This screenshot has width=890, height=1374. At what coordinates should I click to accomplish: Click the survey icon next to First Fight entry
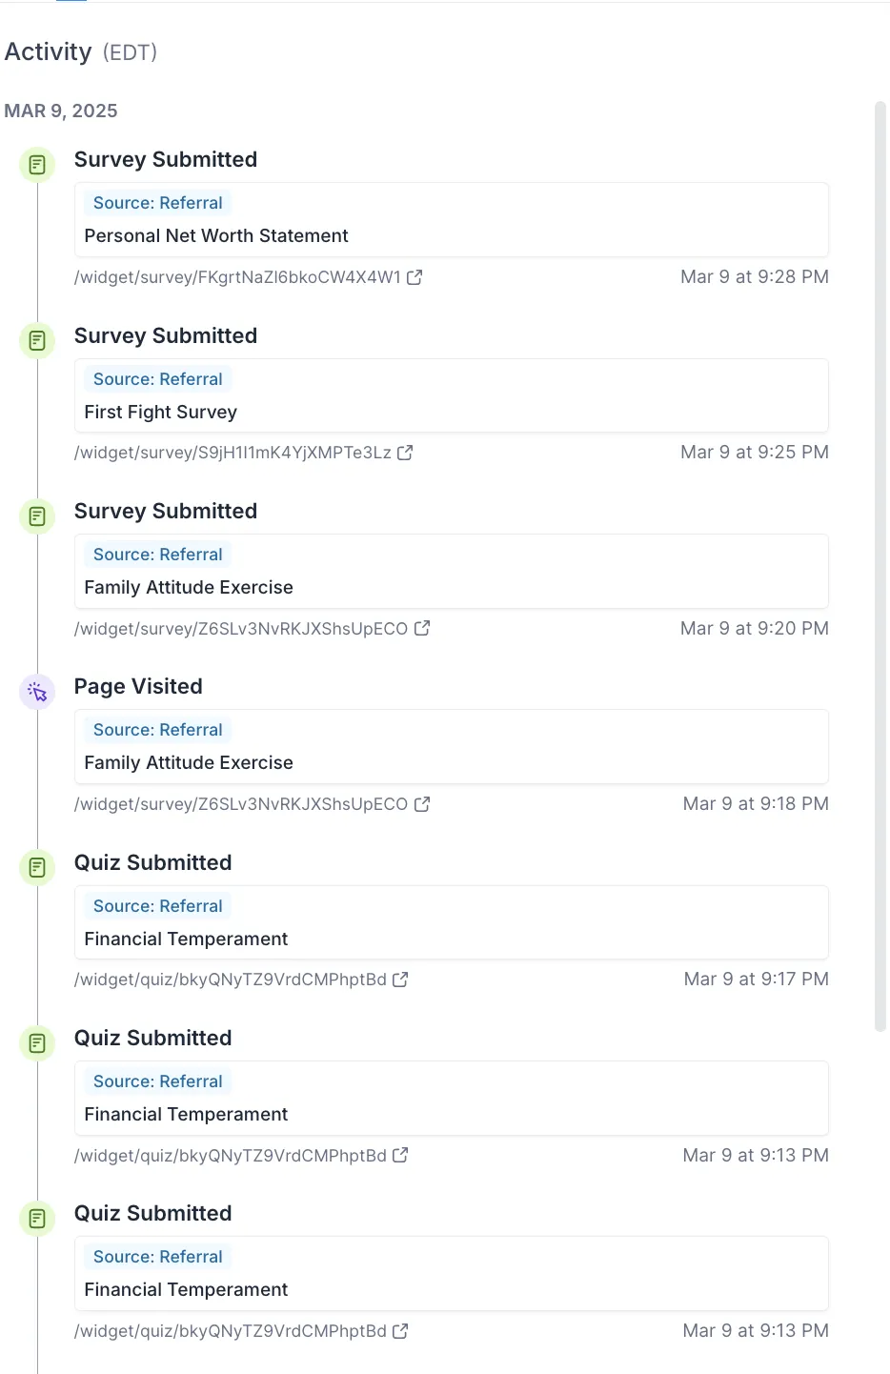pos(37,340)
